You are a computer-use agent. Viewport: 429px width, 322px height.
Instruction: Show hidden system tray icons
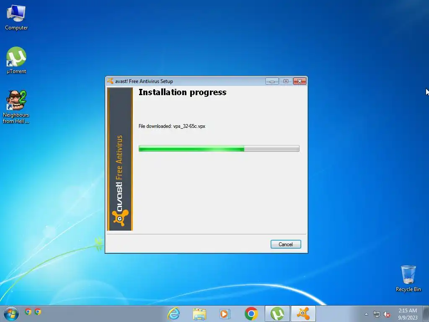[x=366, y=314]
